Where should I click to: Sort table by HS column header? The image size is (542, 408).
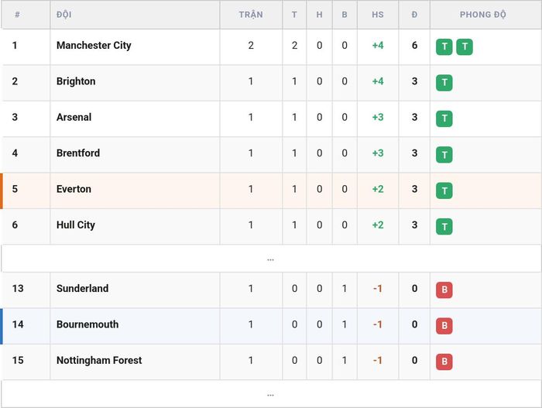coord(378,15)
